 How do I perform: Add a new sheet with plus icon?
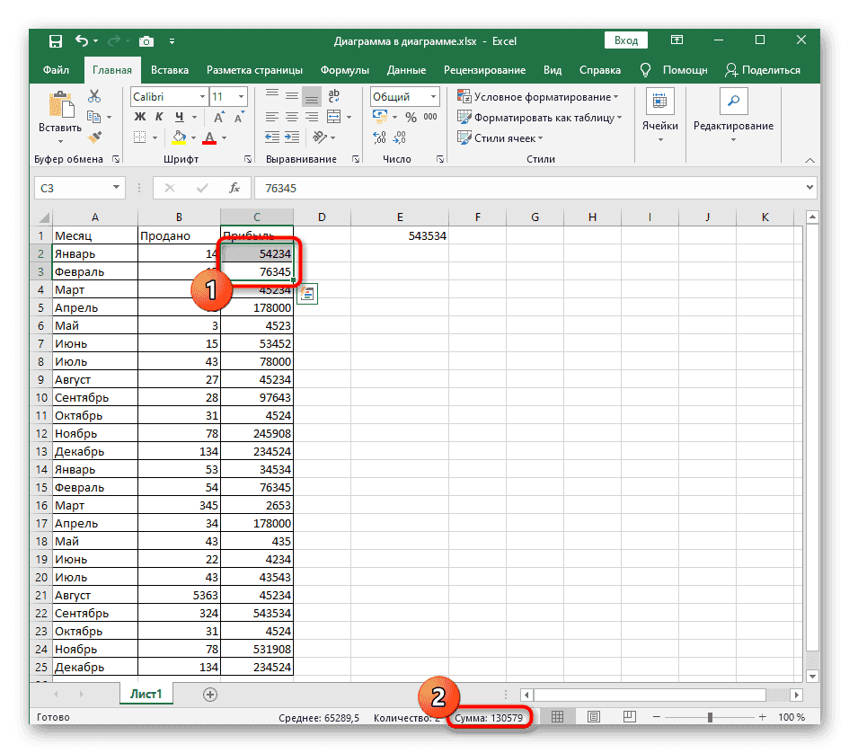tap(209, 694)
